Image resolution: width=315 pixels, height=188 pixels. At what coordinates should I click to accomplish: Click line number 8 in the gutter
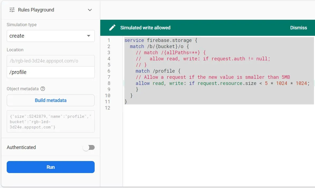[x=109, y=83]
